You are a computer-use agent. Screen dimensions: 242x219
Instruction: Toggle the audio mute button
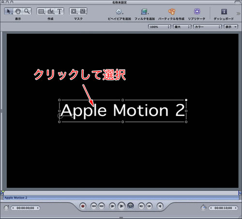pos(160,206)
